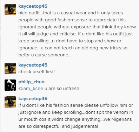
Task: Visit the philip_chuo profile link
Action: point(32,82)
